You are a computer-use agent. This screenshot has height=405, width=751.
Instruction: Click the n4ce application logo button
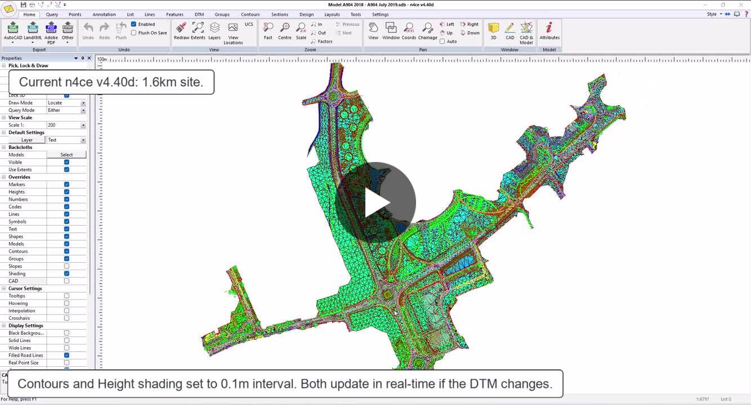[x=9, y=8]
